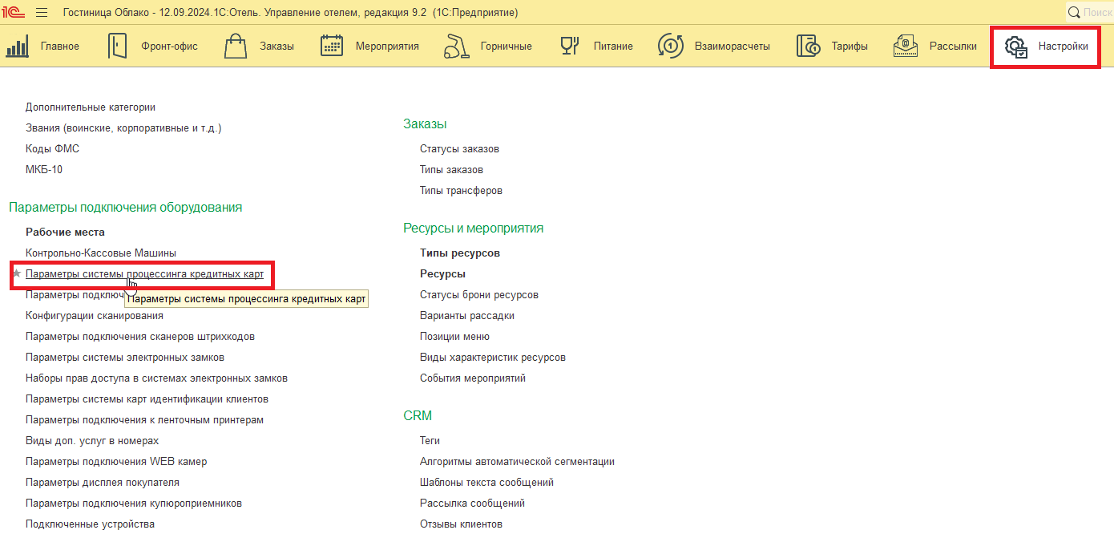
Task: Open Параметры подключения к ленточным принтерам
Action: 144,419
